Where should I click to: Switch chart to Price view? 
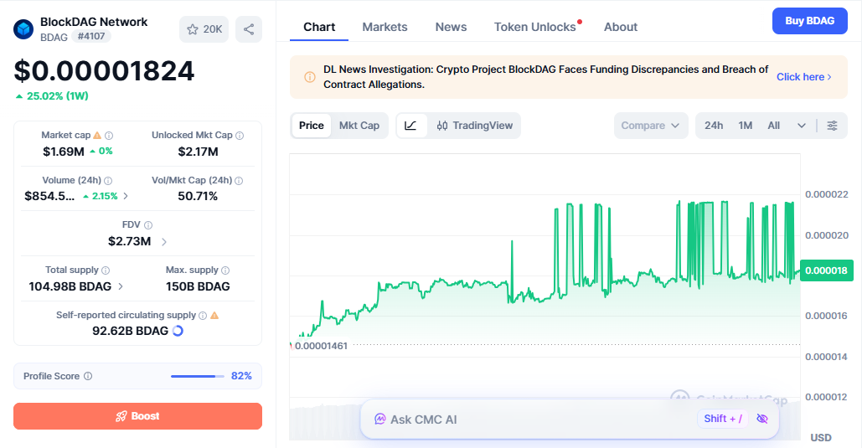click(311, 126)
